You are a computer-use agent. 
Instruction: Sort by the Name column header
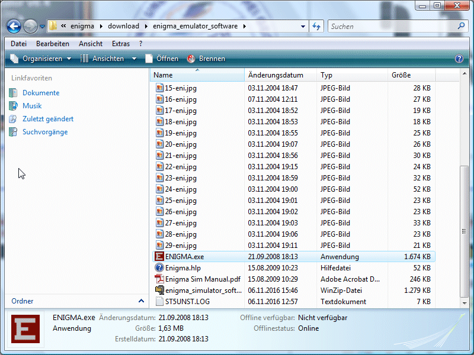point(197,75)
